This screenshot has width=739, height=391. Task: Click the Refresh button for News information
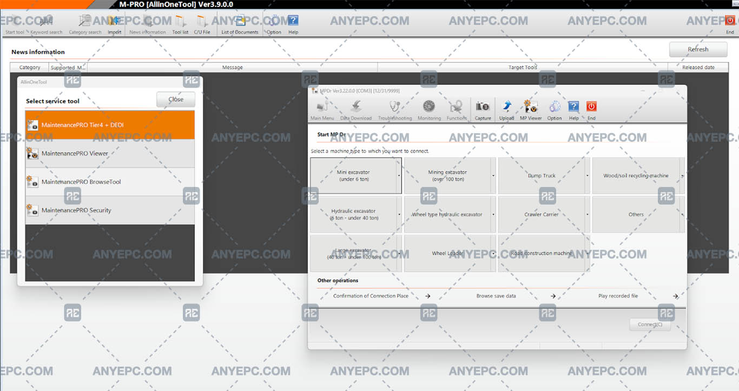tap(698, 49)
